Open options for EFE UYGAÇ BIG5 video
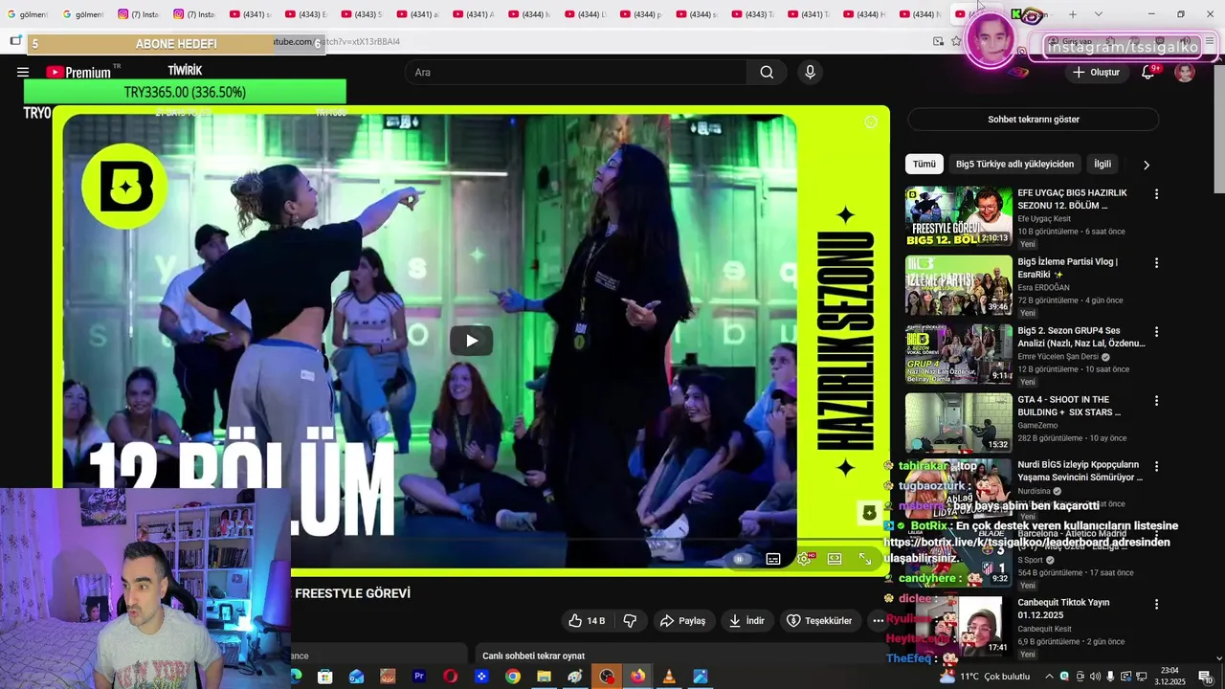This screenshot has width=1225, height=689. pos(1156,194)
